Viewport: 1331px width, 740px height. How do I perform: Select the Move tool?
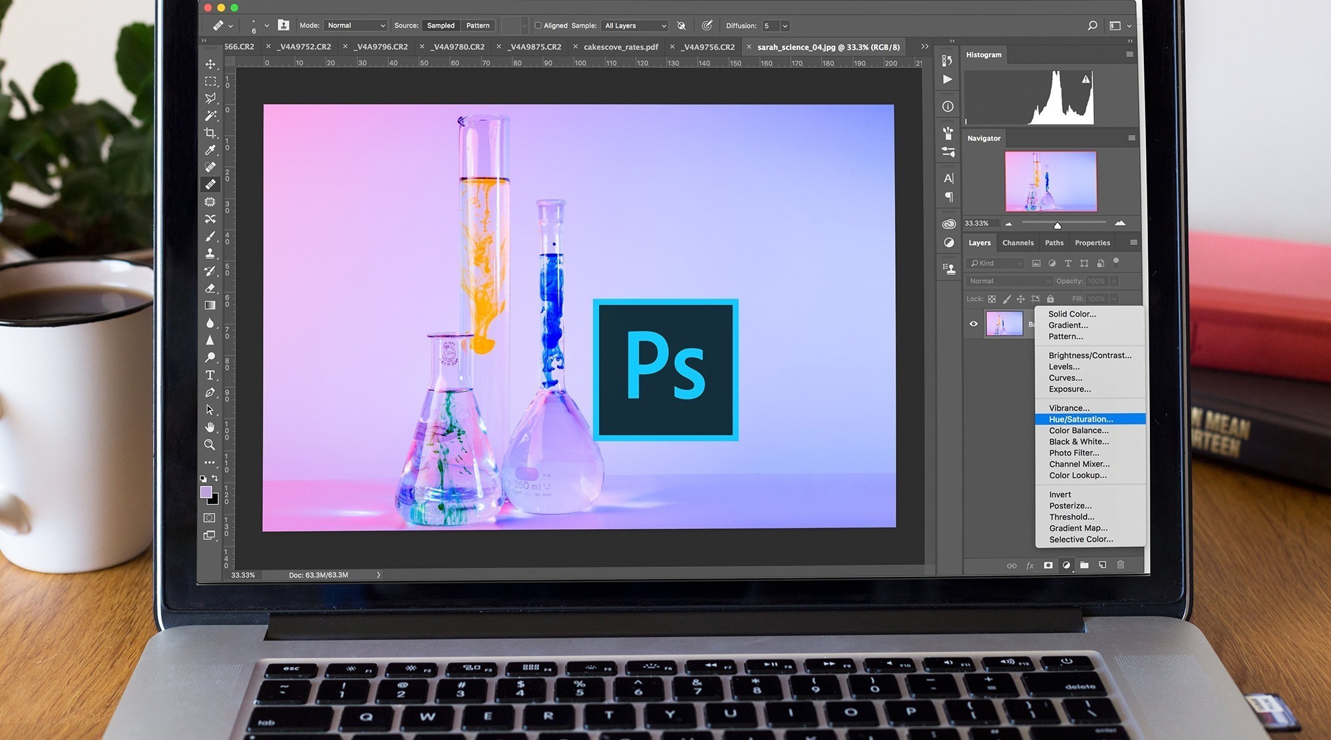(x=210, y=64)
